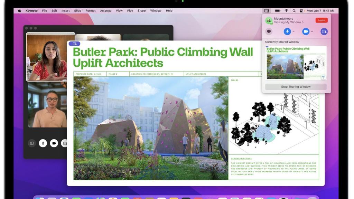
Task: Mute the microphone in FaceTime control panel
Action: click(287, 31)
